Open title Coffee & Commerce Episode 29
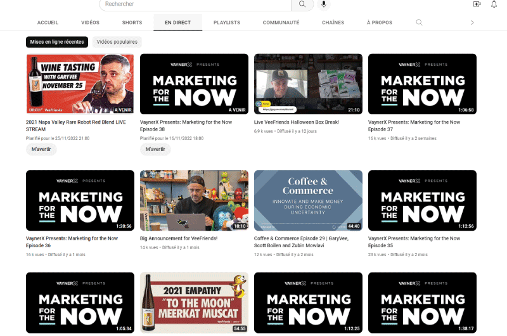Viewport: 507px width, 336px height. point(301,242)
